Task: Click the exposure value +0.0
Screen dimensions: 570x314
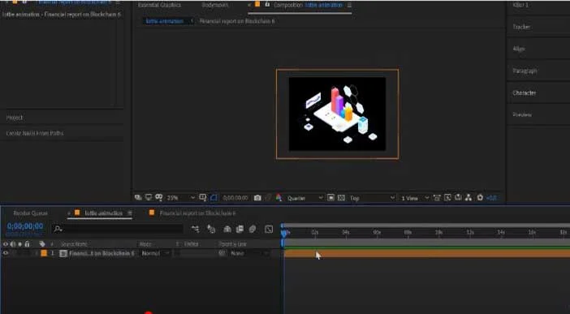Action: pos(491,198)
